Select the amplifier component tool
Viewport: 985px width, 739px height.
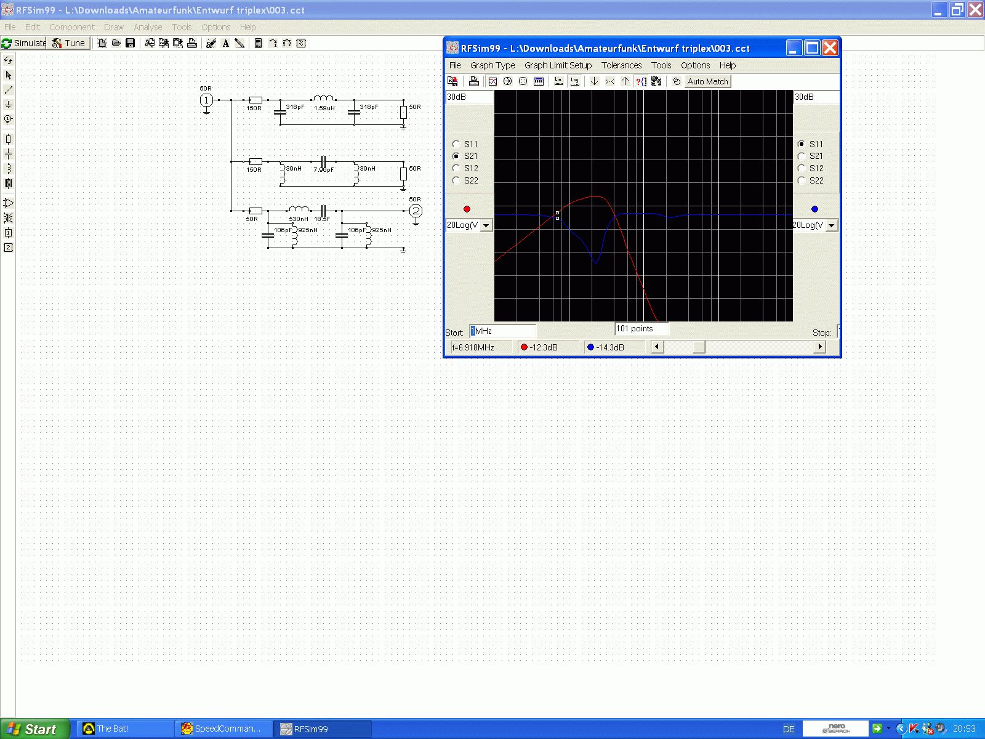(8, 203)
